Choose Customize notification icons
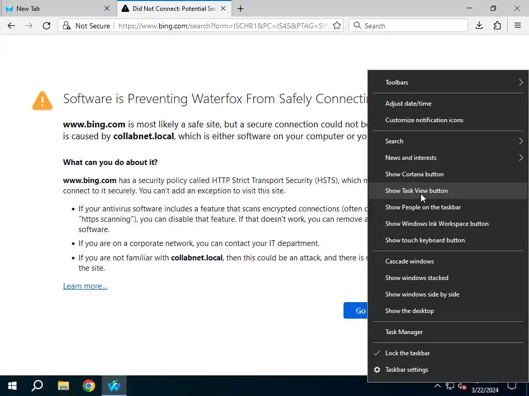Viewport: 529px width, 396px height. point(448,120)
